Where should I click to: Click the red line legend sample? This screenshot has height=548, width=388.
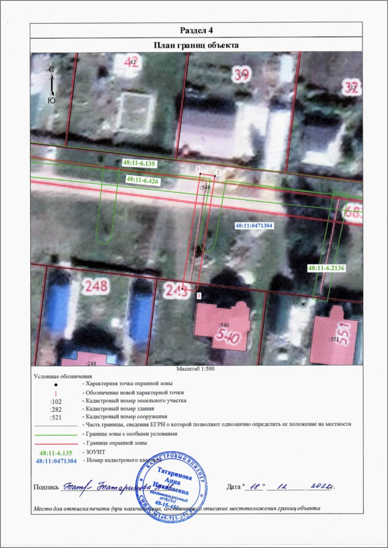[56, 444]
